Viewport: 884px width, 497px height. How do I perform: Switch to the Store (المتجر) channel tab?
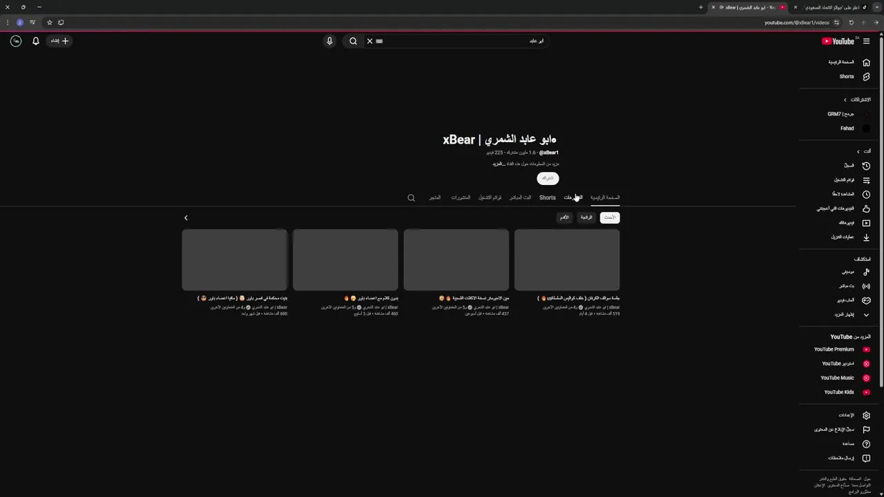434,197
